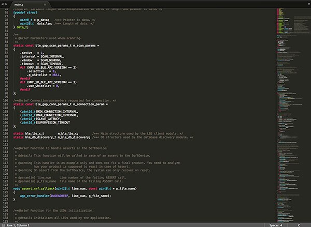The height and width of the screenshot is (227, 311).
Task: Click comment 'Parameters used when scanning.'
Action: [56, 38]
